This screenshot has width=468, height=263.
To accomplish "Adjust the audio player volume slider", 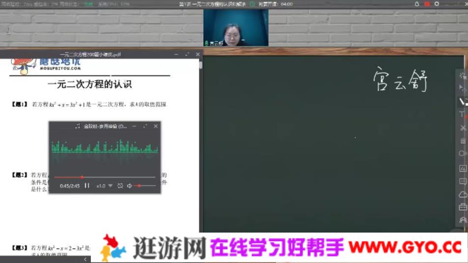I will pyautogui.click(x=145, y=186).
